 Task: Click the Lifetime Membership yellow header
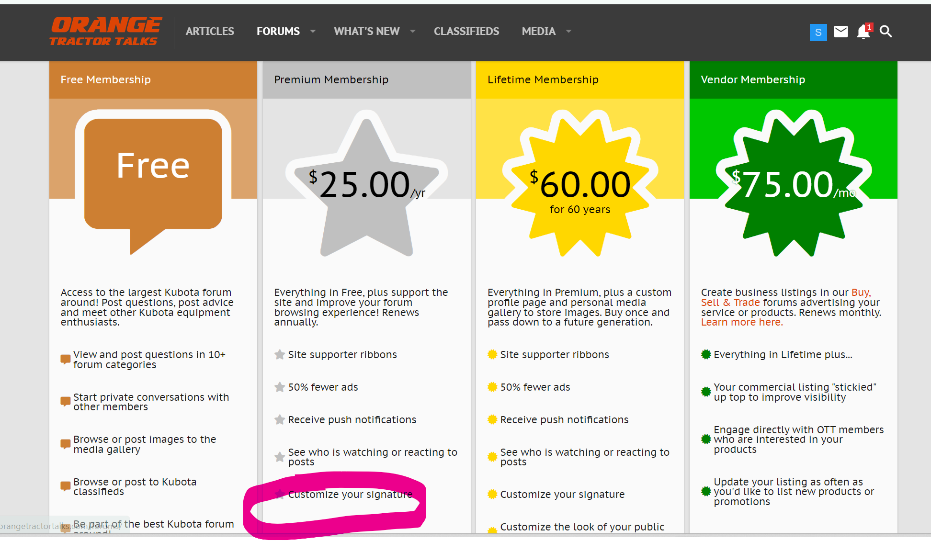pyautogui.click(x=543, y=79)
